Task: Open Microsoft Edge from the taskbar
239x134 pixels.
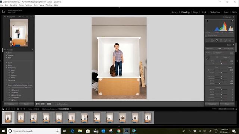Action: 72,131
